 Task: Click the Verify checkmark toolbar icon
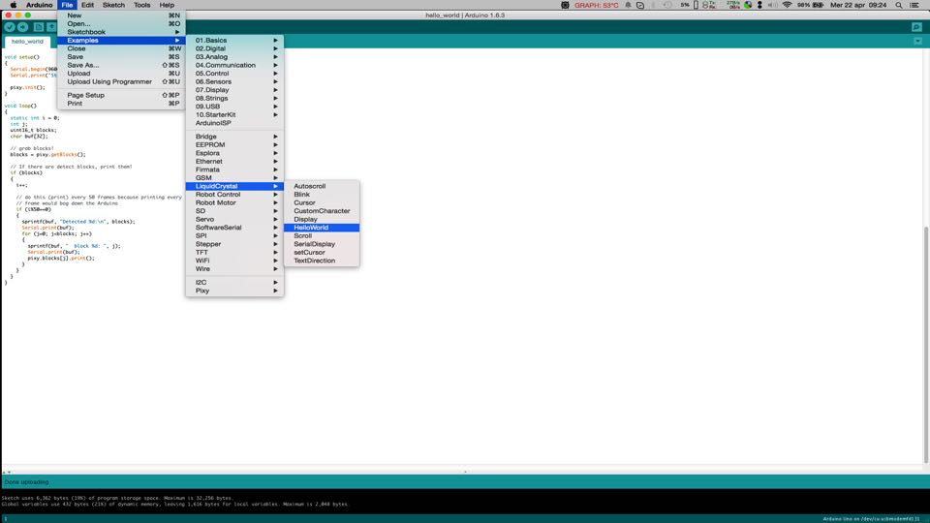(x=10, y=27)
